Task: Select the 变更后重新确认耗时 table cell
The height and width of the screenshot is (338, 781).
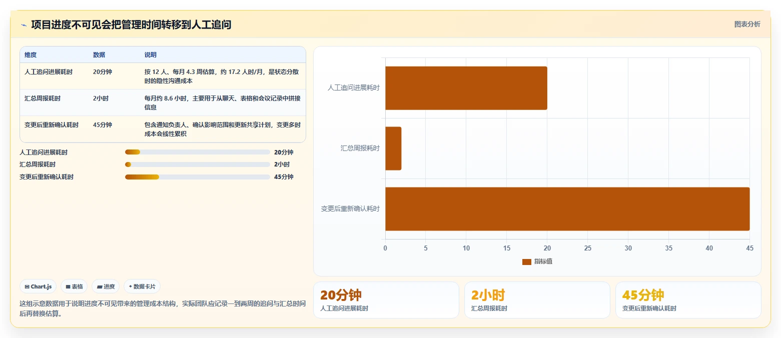Action: [x=52, y=125]
